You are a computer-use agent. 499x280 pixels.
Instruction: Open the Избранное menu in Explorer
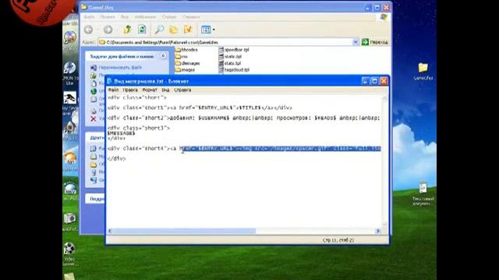pos(145,17)
